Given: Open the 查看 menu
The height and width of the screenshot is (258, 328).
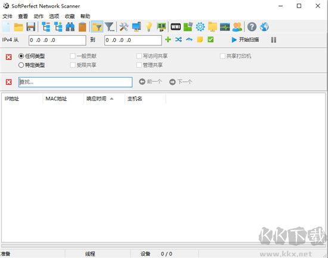Looking at the screenshot, I should 23,16.
